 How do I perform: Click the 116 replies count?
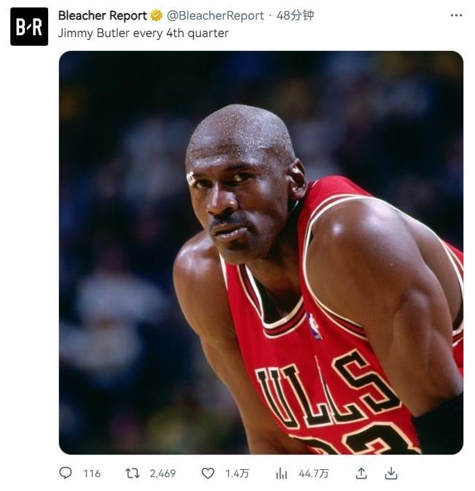(92, 473)
